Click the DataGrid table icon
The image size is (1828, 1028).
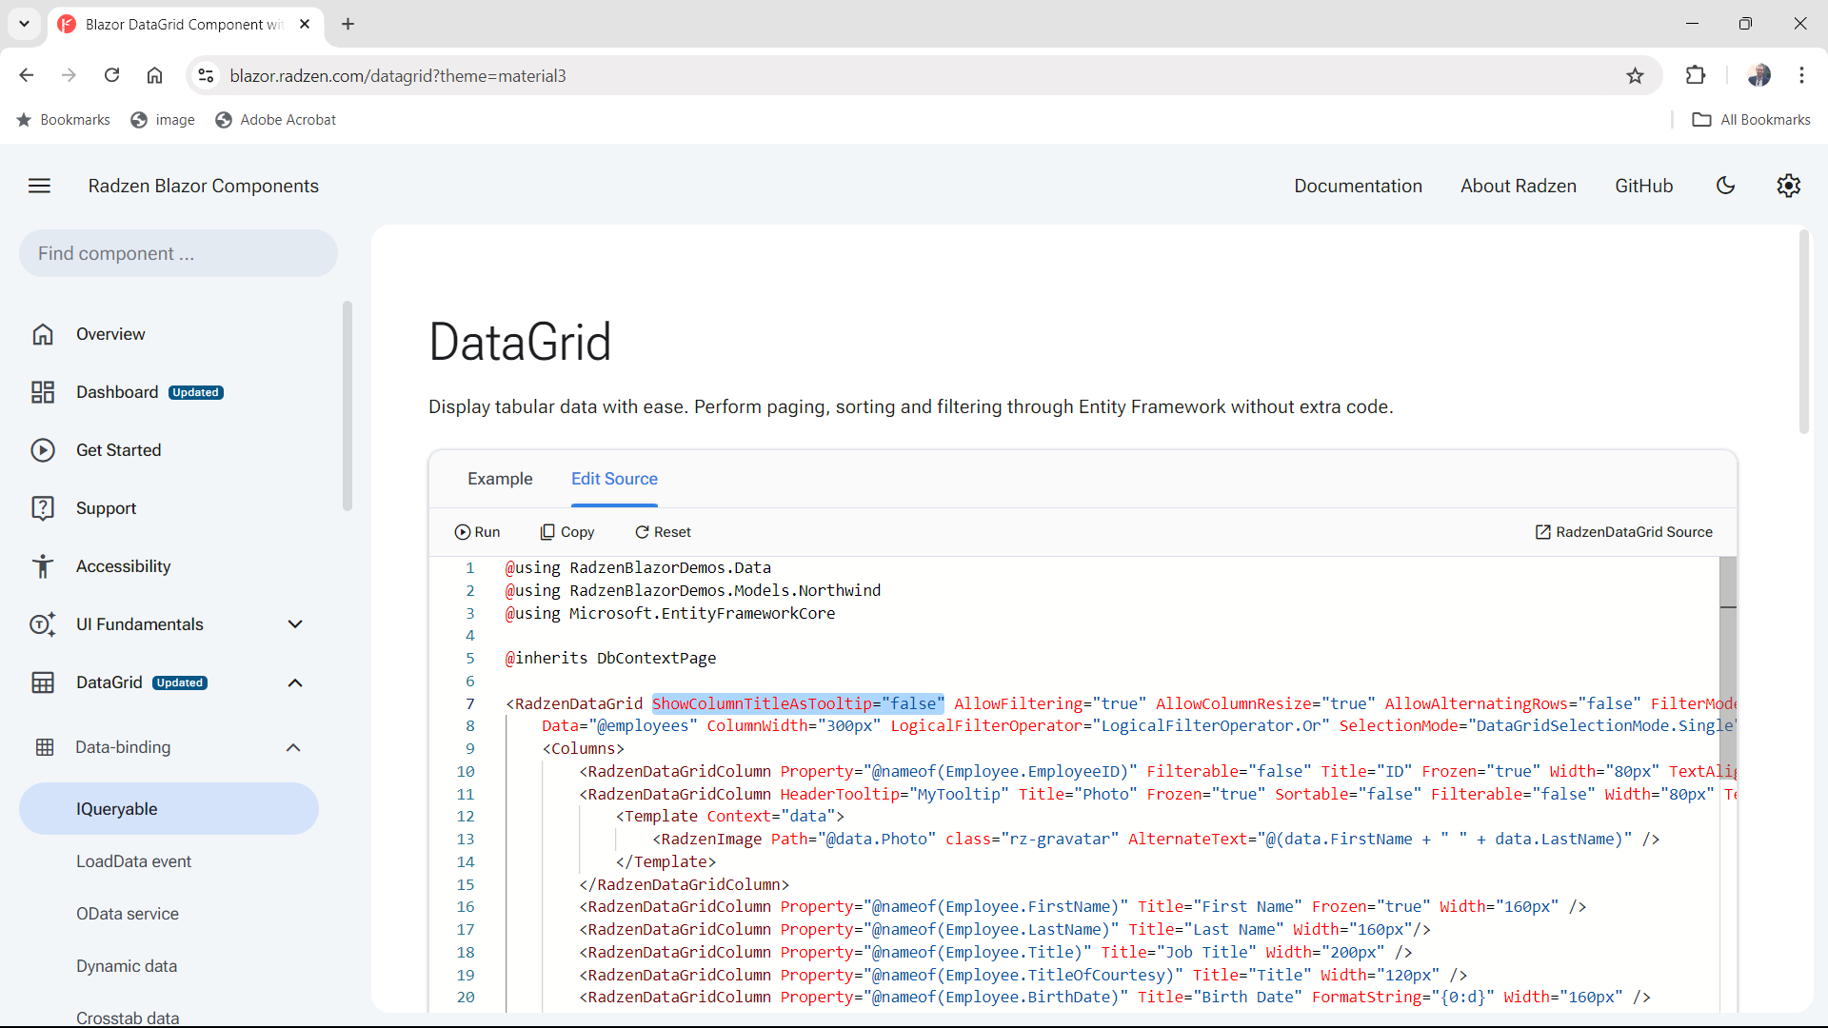coord(43,682)
